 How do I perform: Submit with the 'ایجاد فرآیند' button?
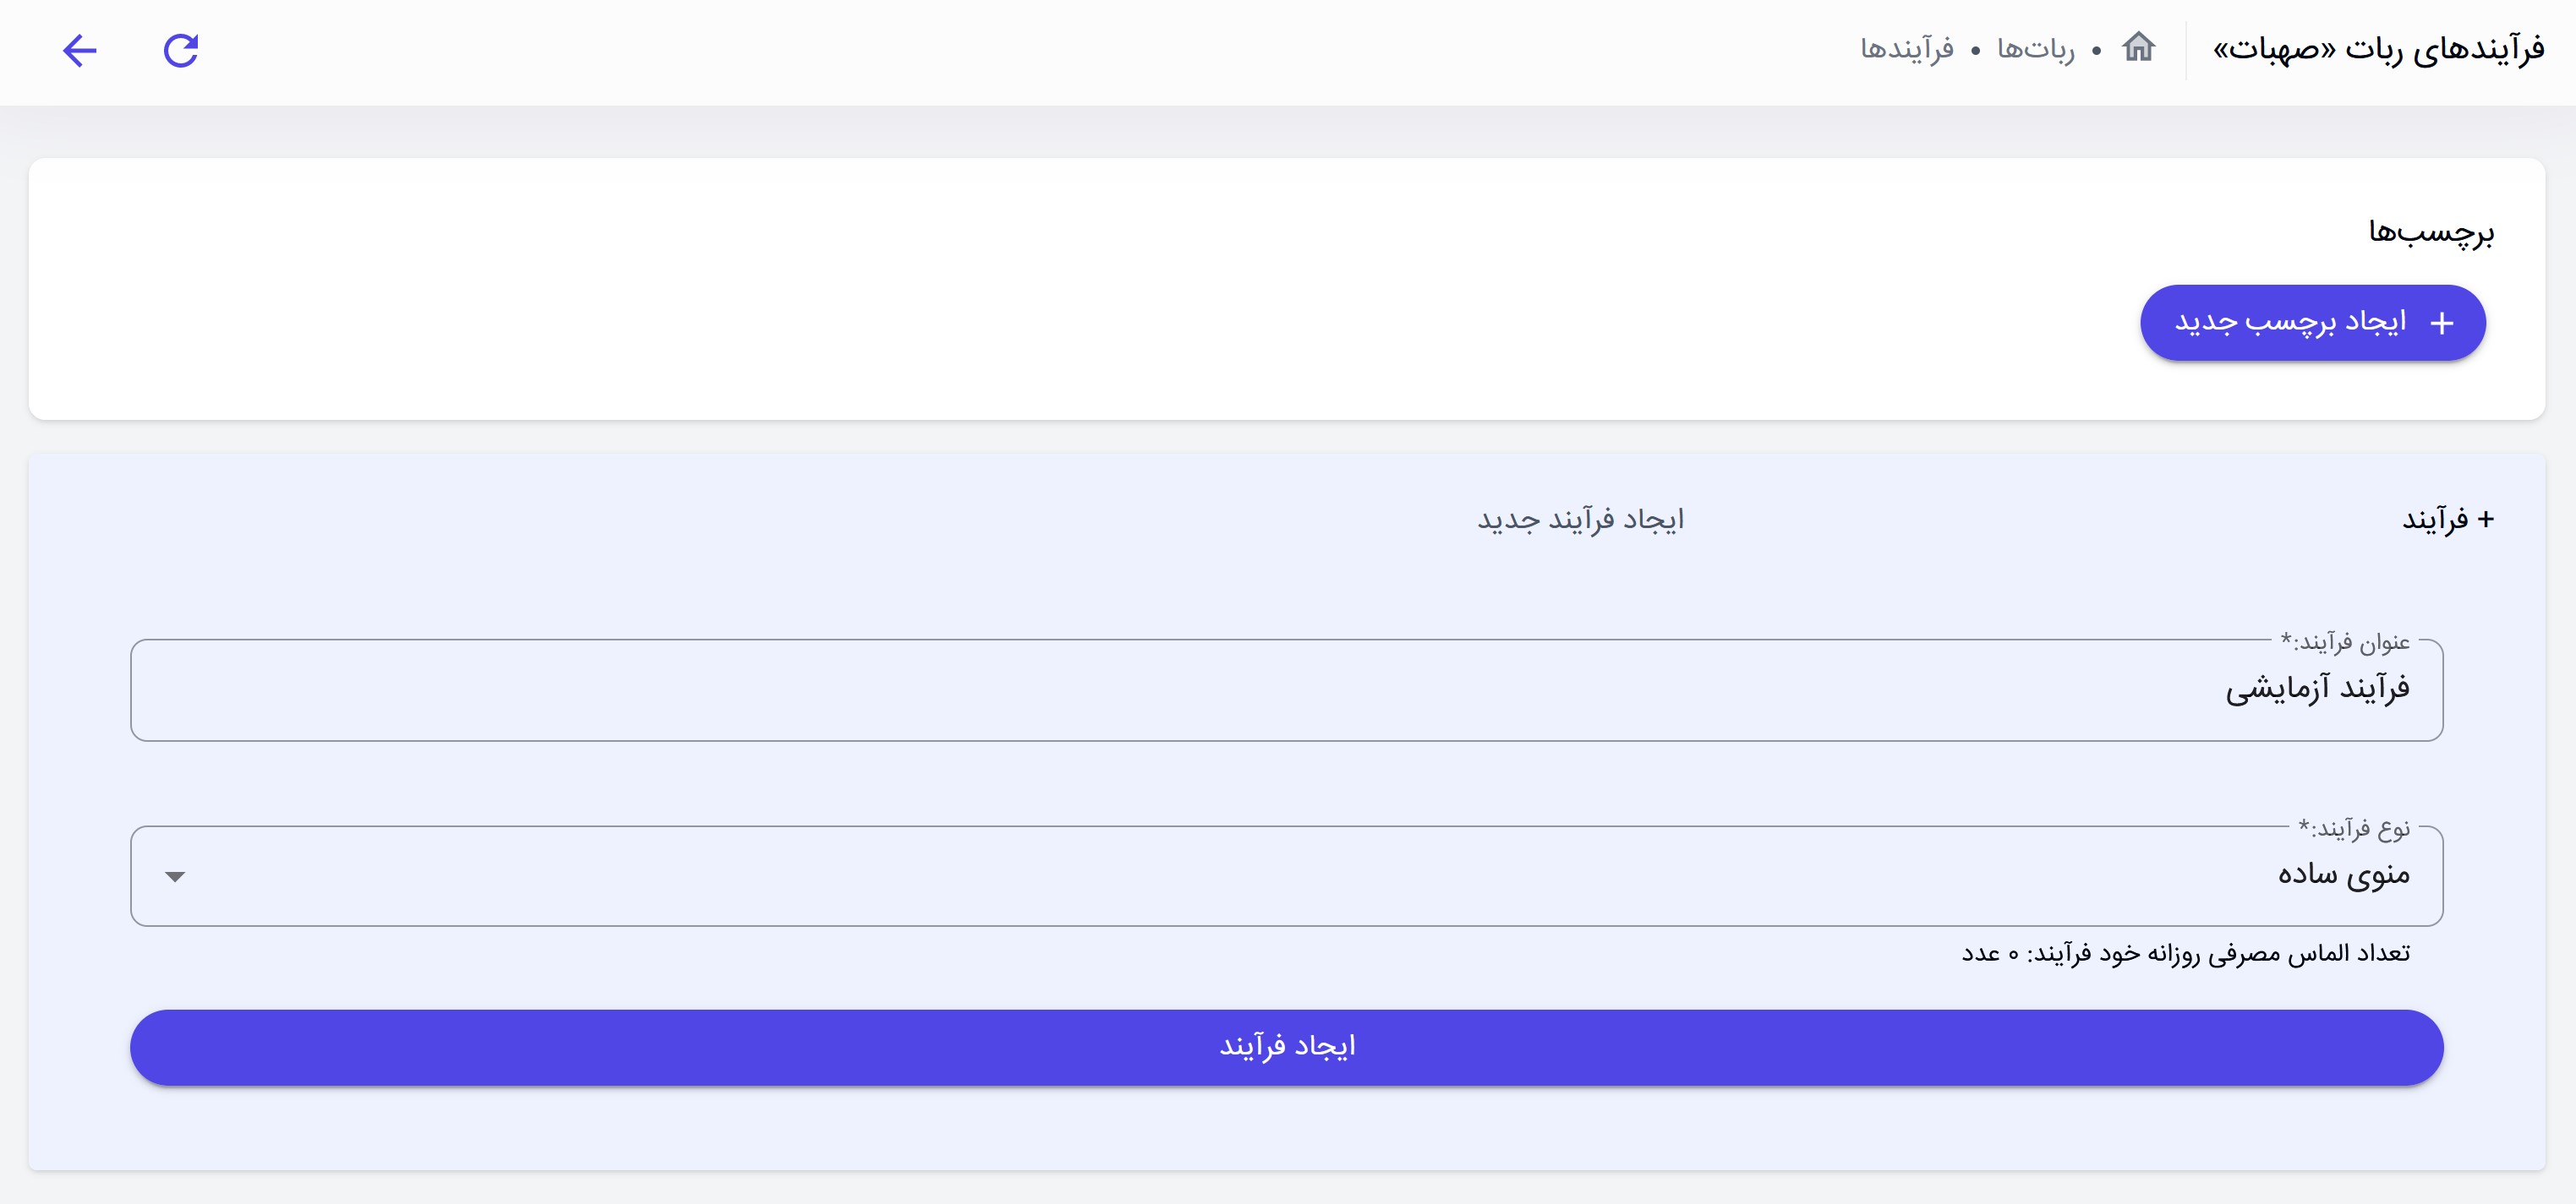point(1286,1047)
